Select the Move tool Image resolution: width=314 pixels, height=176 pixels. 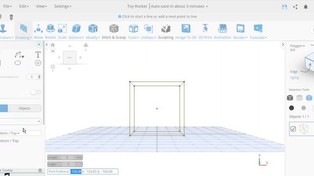pos(38,31)
